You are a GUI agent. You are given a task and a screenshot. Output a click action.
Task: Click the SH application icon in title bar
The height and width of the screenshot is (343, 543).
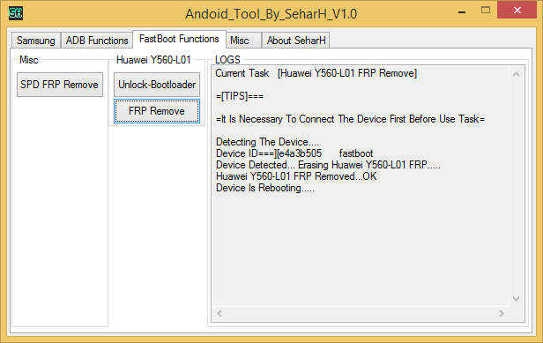[16, 13]
